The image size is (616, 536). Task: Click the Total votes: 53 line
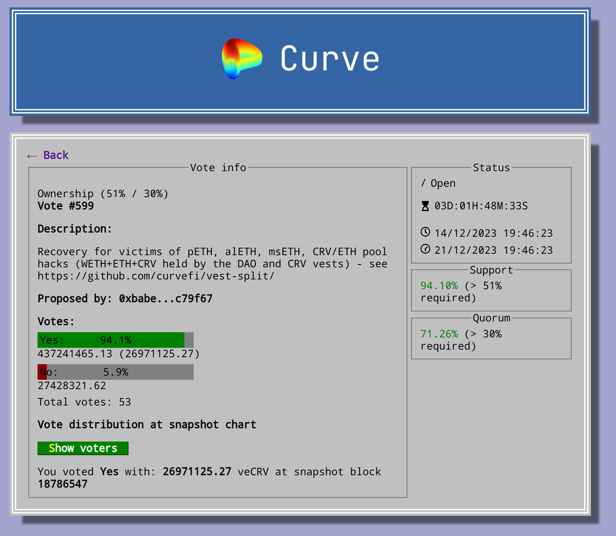[84, 402]
